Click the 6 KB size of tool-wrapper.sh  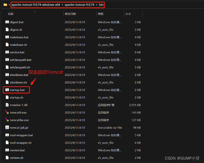(x=138, y=143)
